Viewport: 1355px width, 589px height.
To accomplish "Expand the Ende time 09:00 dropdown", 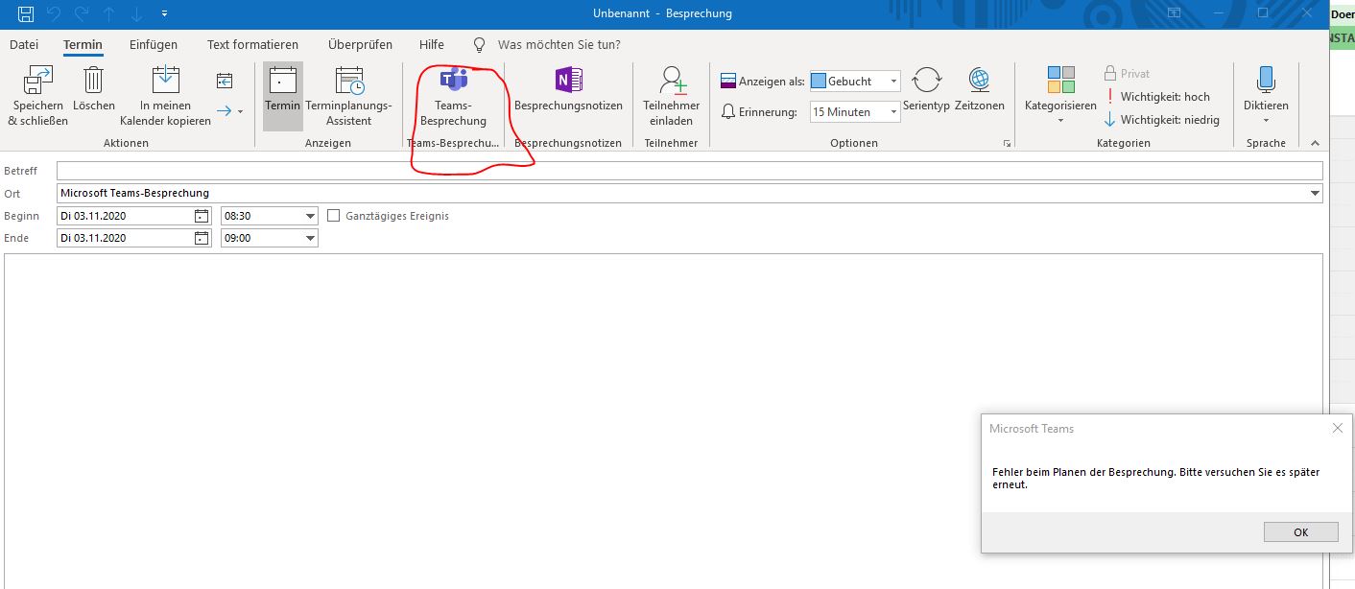I will tap(310, 238).
